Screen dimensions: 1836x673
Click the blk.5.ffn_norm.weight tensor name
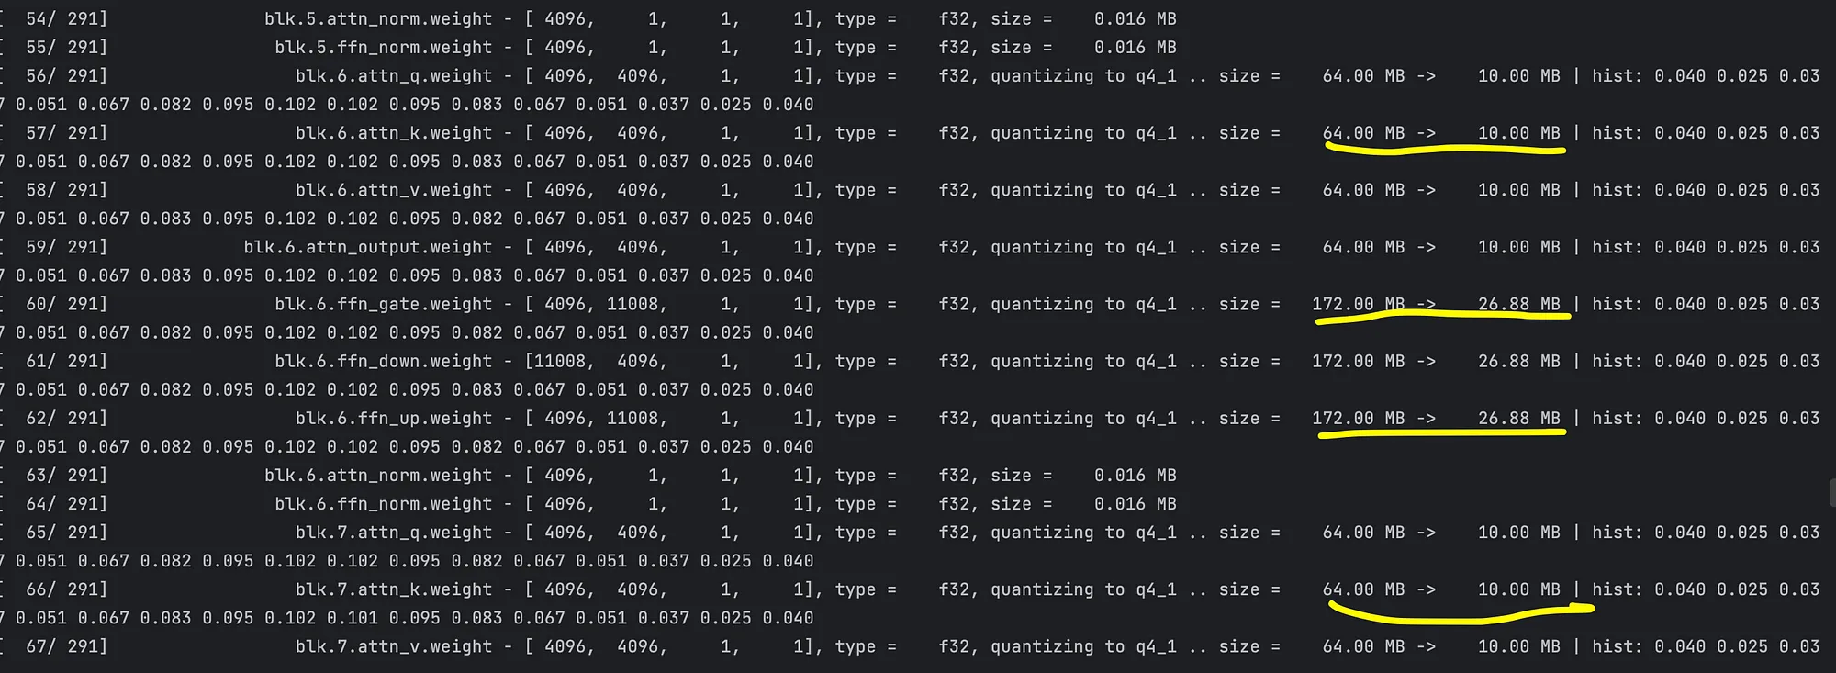[x=383, y=48]
